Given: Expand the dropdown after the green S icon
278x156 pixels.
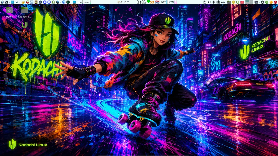Looking at the screenshot, I should tap(71, 2).
